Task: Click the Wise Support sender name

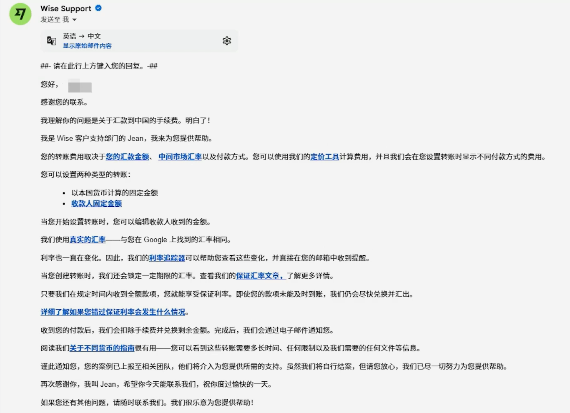Action: (66, 8)
